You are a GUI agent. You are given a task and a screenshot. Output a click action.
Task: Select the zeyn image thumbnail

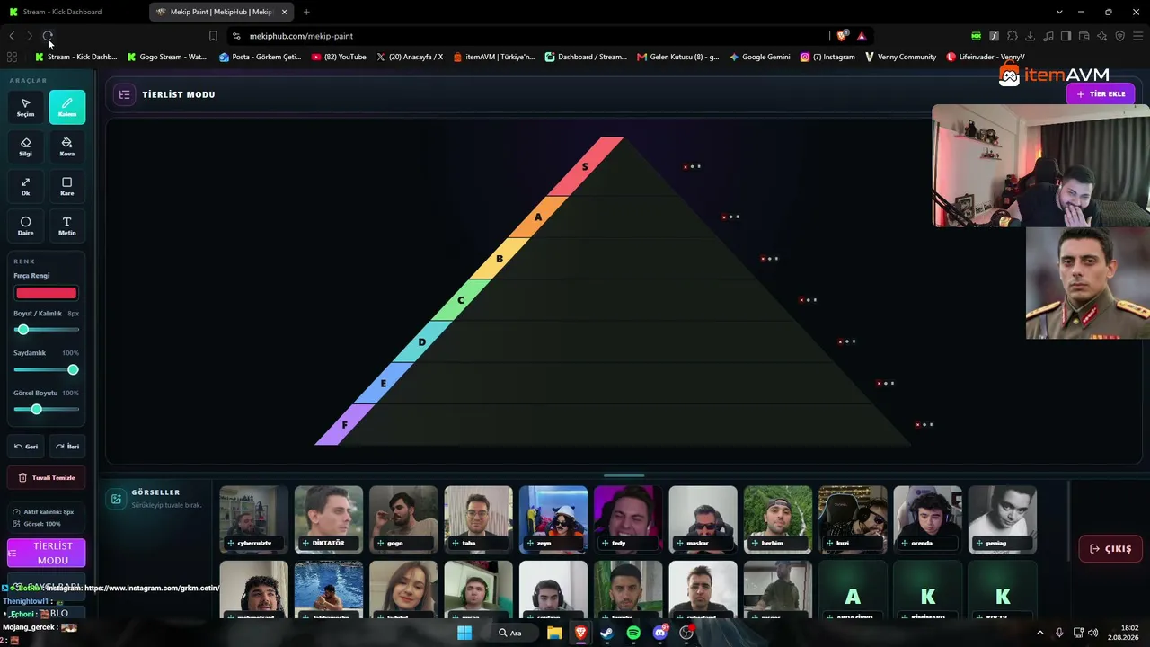click(553, 519)
